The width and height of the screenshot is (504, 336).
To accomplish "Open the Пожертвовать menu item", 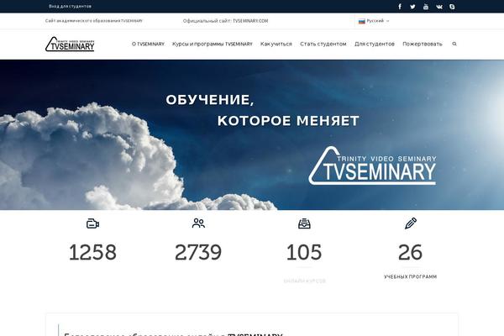I will (x=423, y=44).
